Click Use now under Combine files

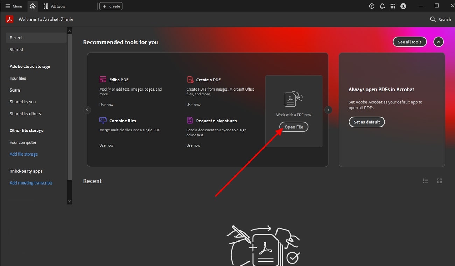[106, 145]
